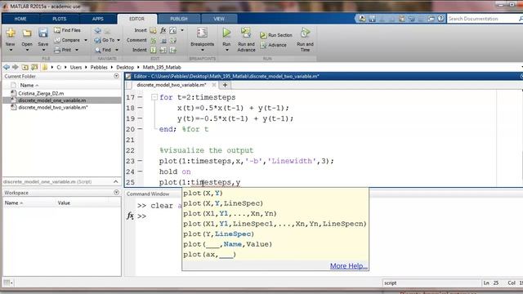Click Run and Time

click(305, 39)
